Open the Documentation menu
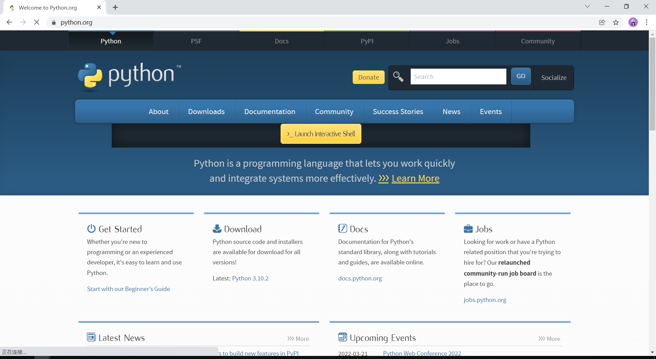 pyautogui.click(x=270, y=111)
